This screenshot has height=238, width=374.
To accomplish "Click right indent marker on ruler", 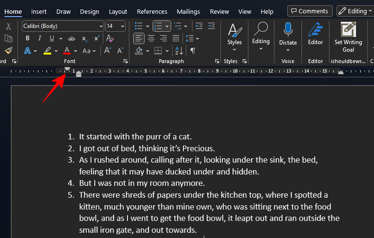I will (341, 73).
